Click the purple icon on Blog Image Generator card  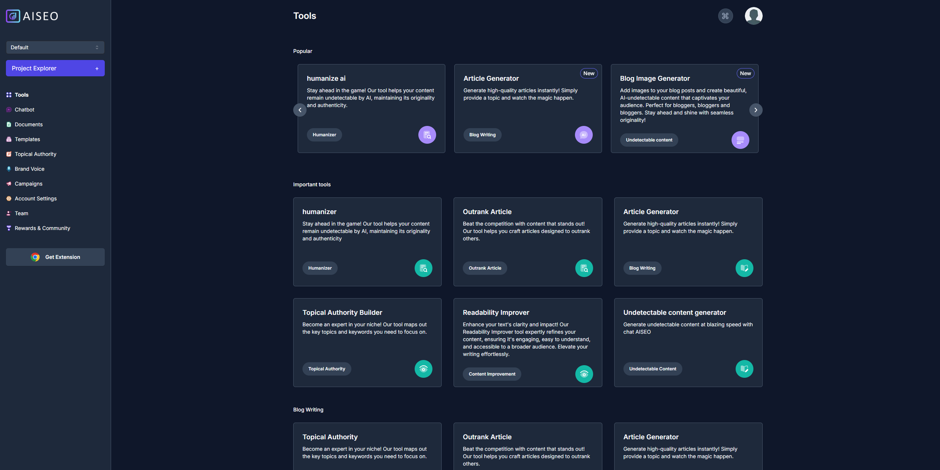(x=740, y=140)
